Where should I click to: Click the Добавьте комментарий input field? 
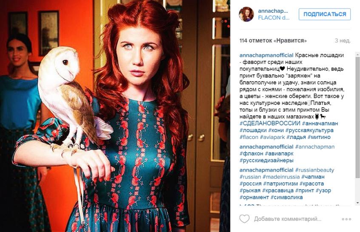coord(287,219)
